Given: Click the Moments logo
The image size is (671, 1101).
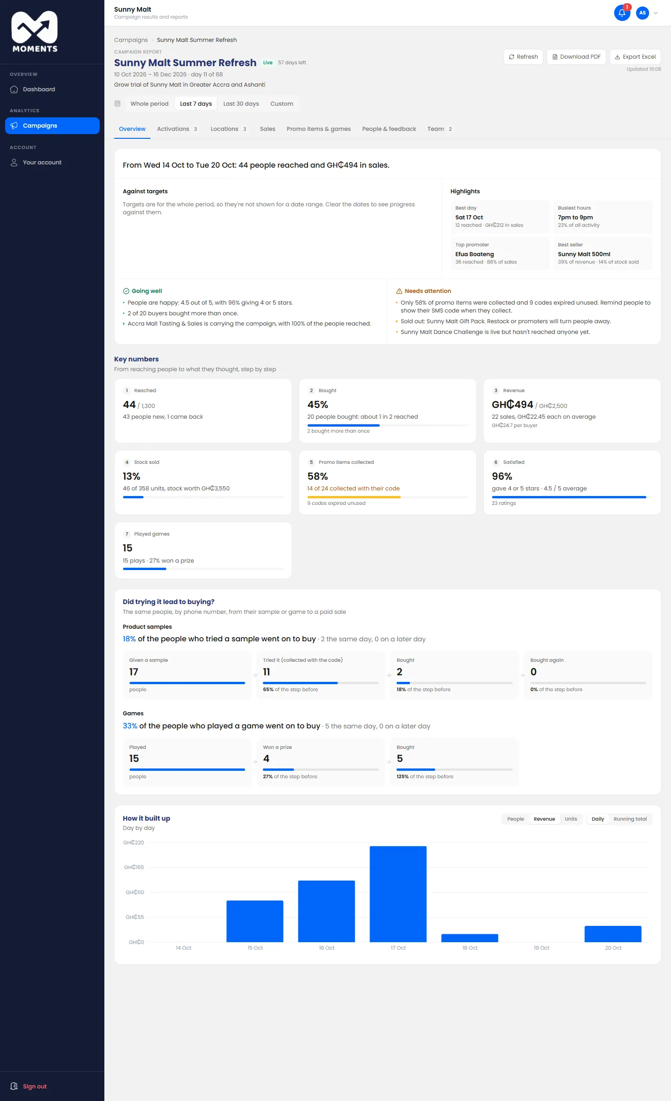Looking at the screenshot, I should click(x=34, y=32).
